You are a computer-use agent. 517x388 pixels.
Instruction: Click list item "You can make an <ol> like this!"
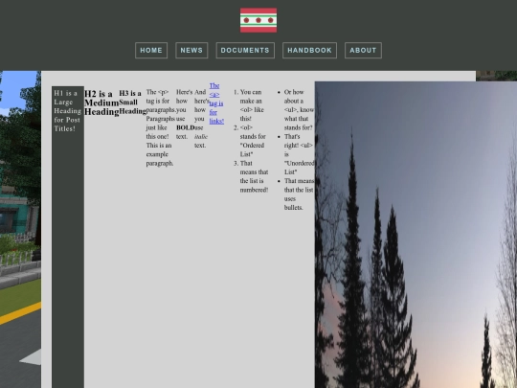(x=252, y=105)
